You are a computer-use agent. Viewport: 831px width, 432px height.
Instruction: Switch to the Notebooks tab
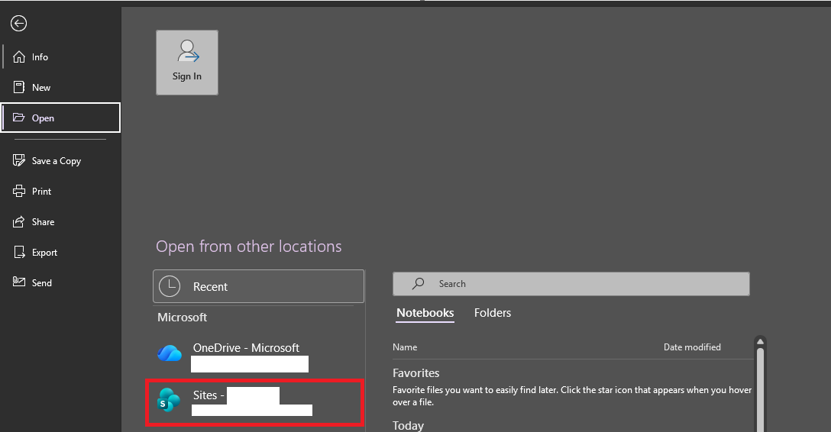point(425,313)
